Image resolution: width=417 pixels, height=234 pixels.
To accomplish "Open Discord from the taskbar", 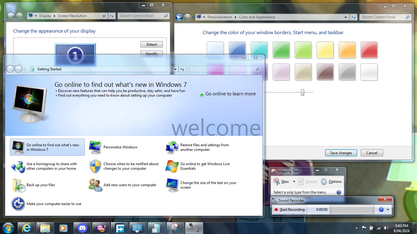I will click(x=82, y=228).
